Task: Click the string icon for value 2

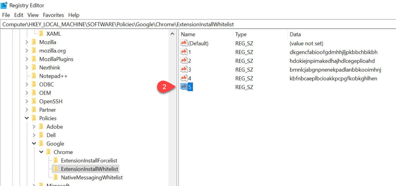Action: 184,61
